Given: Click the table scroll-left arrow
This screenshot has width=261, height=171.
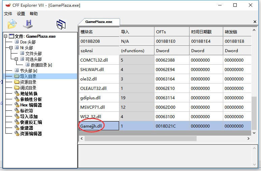Looking at the screenshot, I should click(82, 138).
